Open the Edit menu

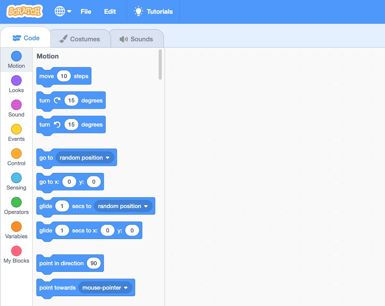point(109,12)
